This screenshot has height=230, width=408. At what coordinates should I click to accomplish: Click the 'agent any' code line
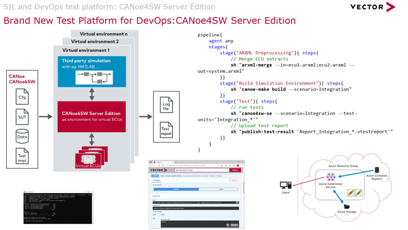pos(221,41)
